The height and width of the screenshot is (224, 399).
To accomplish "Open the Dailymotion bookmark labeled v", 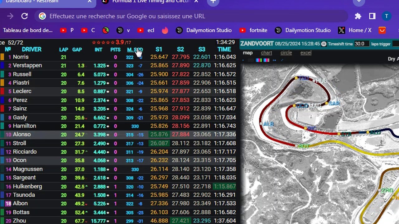I will [x=123, y=30].
